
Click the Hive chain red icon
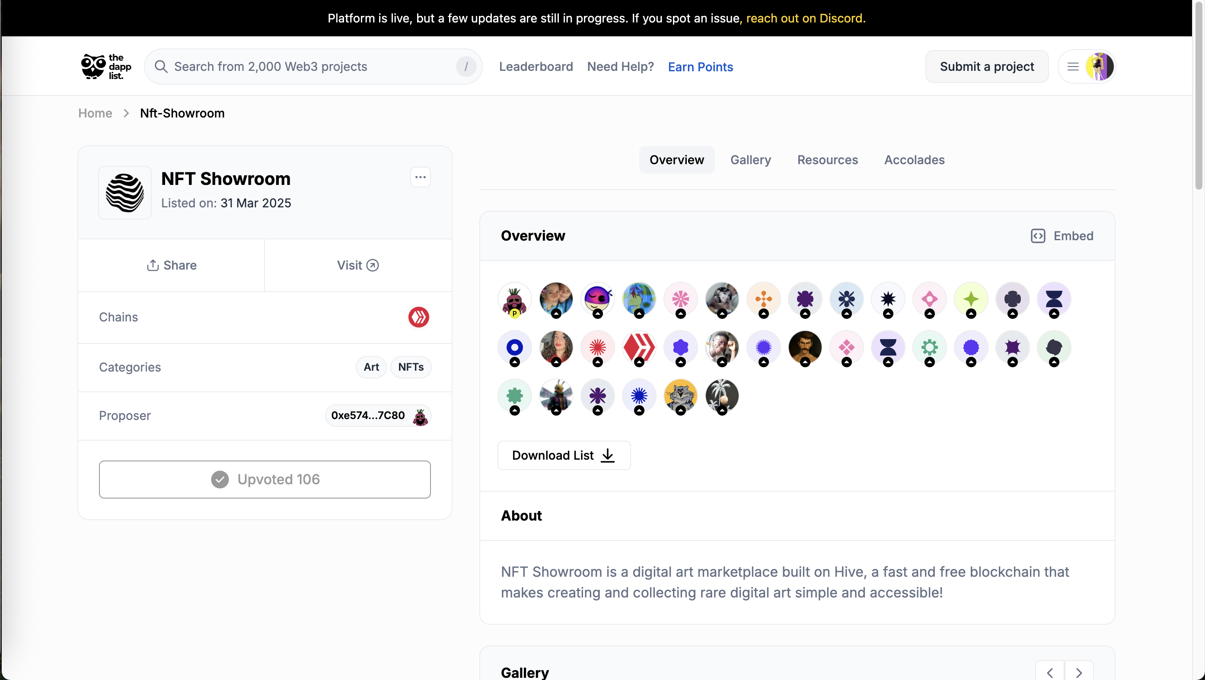point(418,317)
